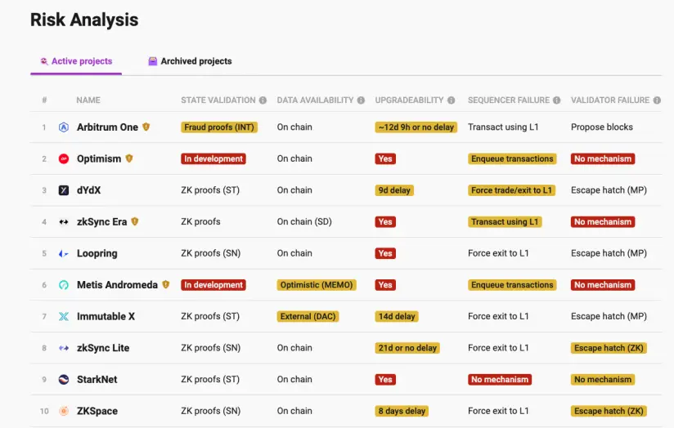The height and width of the screenshot is (428, 674).
Task: Click the zkSync Lite logo icon
Action: pyautogui.click(x=64, y=348)
